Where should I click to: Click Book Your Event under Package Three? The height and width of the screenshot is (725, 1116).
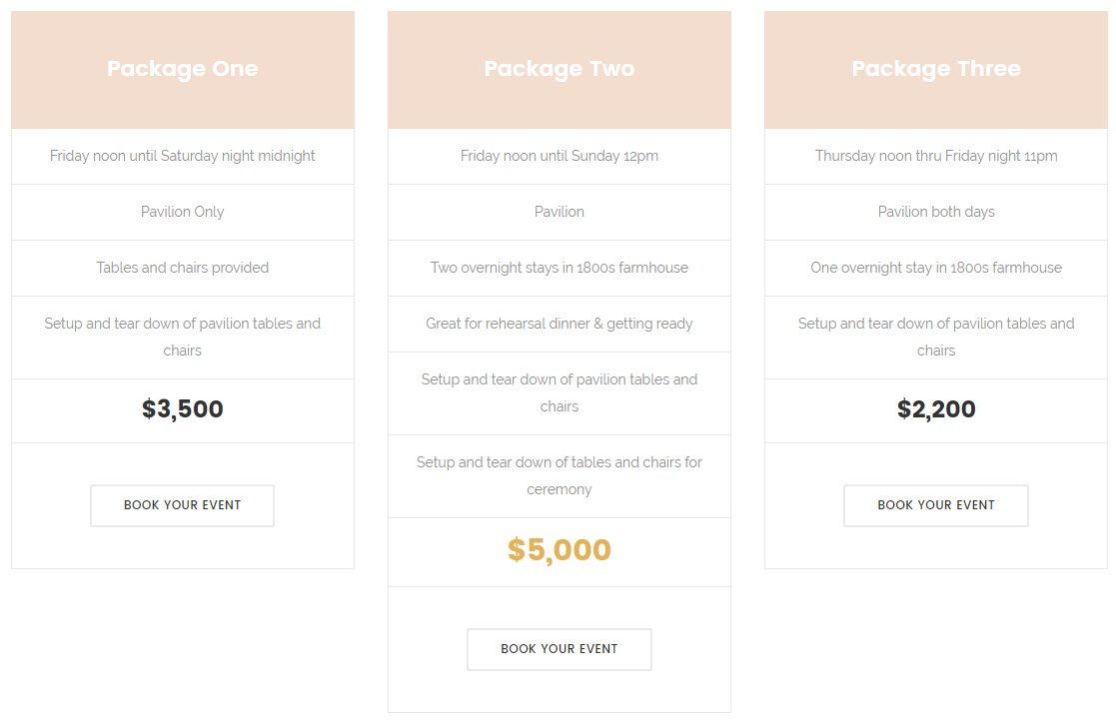936,505
